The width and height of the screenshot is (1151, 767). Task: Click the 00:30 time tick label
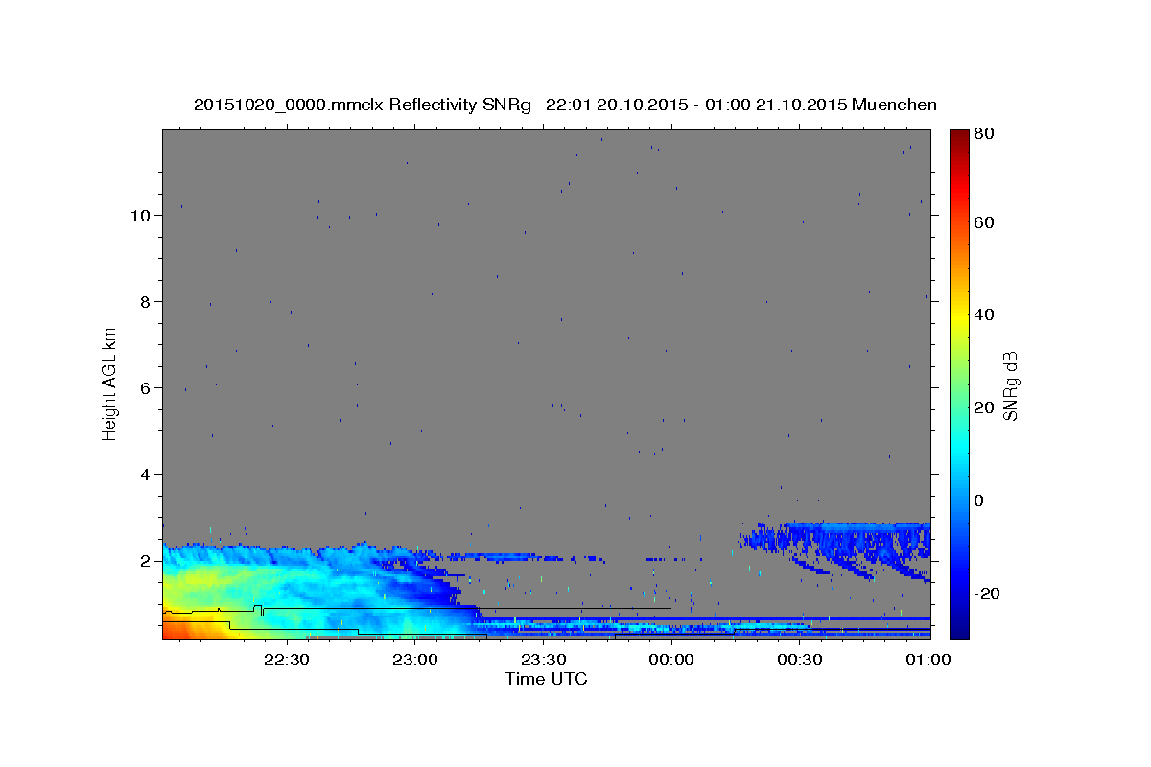(x=800, y=660)
